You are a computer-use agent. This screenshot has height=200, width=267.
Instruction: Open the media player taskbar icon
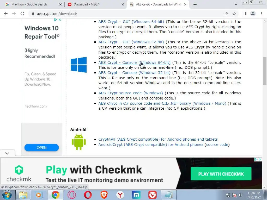point(39,195)
